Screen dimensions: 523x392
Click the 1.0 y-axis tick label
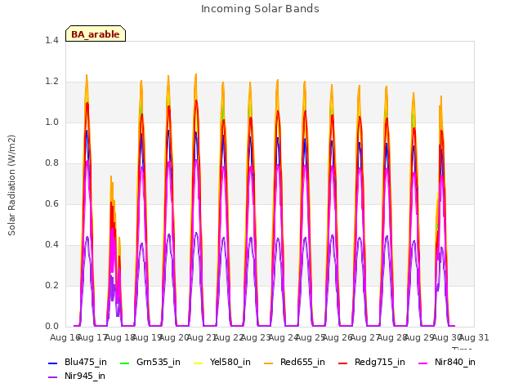click(51, 122)
